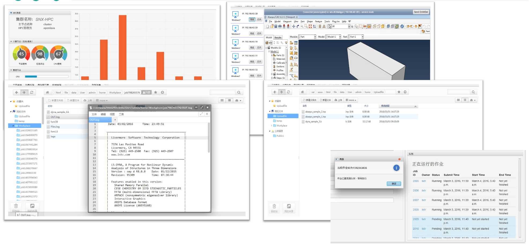Click the blue info icon in message dialog
529x246 pixels.
coord(396,168)
